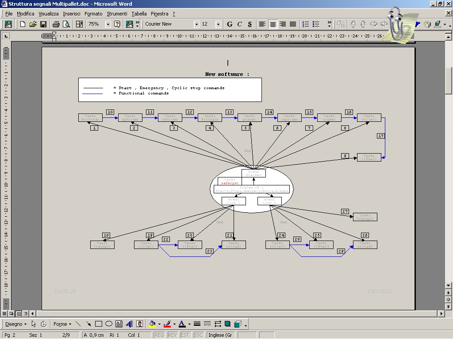
Task: Open the File menu
Action: [9, 14]
